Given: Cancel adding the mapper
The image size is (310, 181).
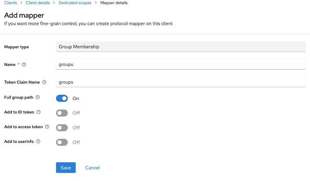Looking at the screenshot, I should pos(92,168).
